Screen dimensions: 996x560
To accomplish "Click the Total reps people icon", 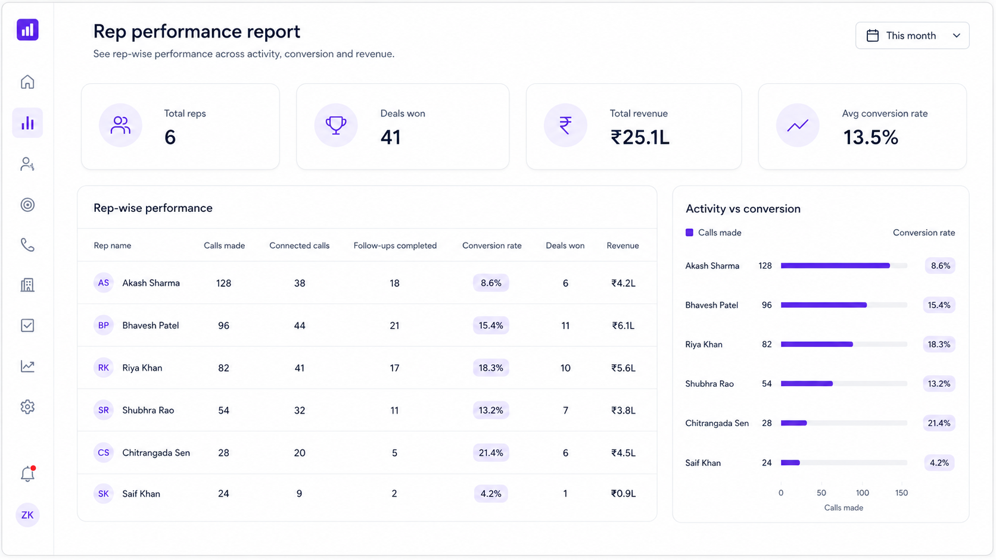I will 120,125.
